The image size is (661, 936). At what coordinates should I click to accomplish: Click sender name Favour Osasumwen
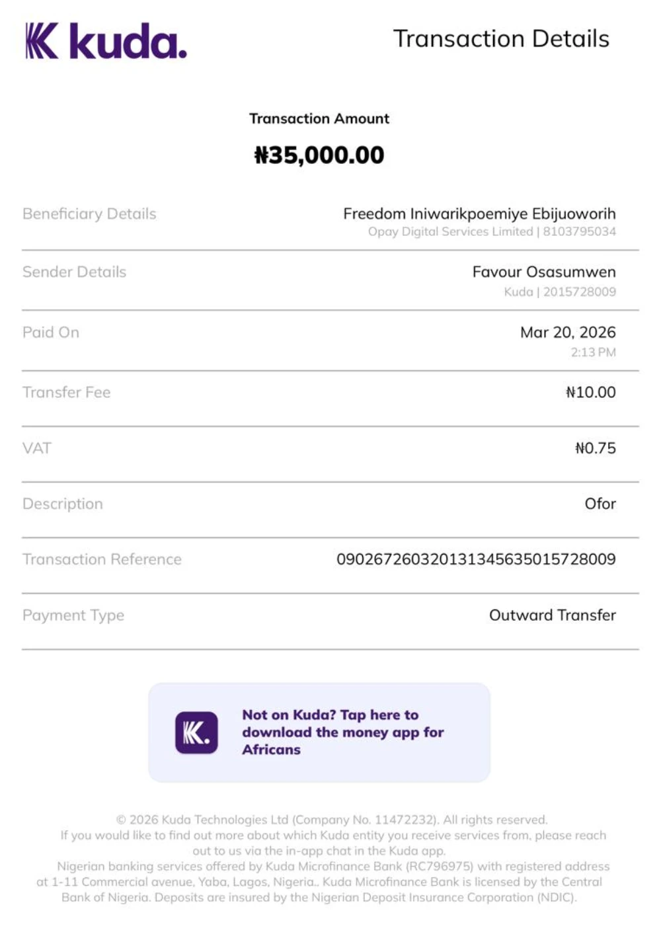544,272
